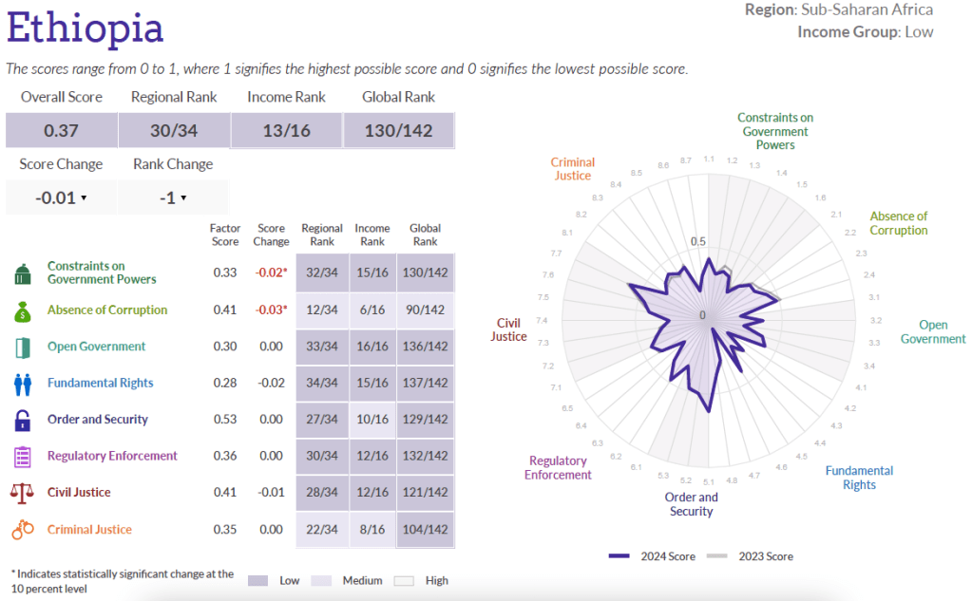Click the Constraints on Government Powers building icon

pos(23,273)
